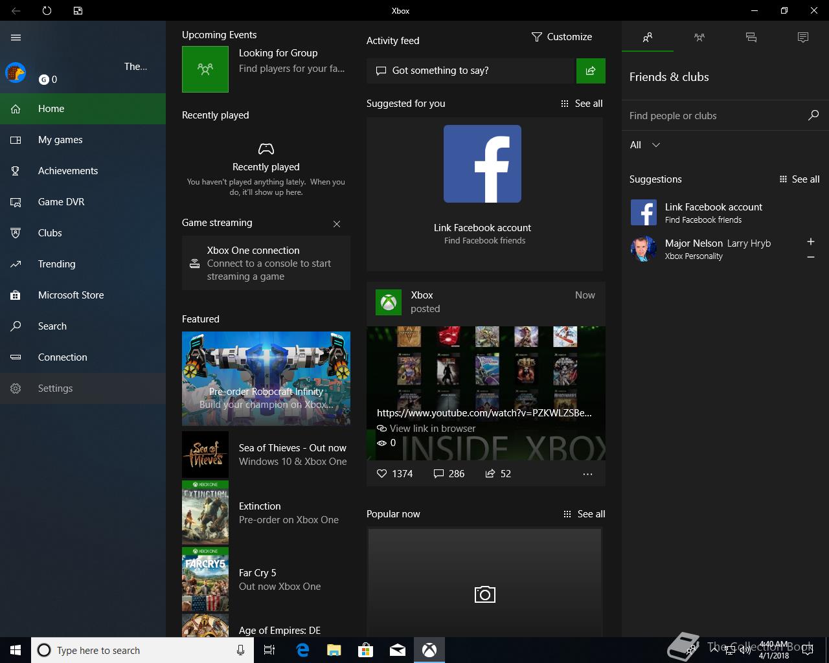The width and height of the screenshot is (829, 663).
Task: Open the YouTube link in Xbox post
Action: [484, 412]
